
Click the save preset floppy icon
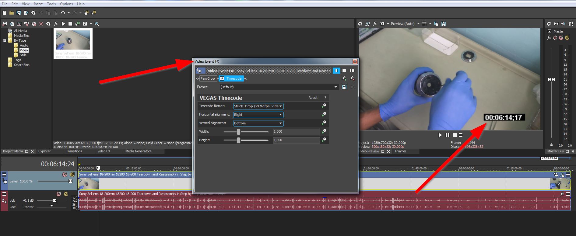pos(344,87)
